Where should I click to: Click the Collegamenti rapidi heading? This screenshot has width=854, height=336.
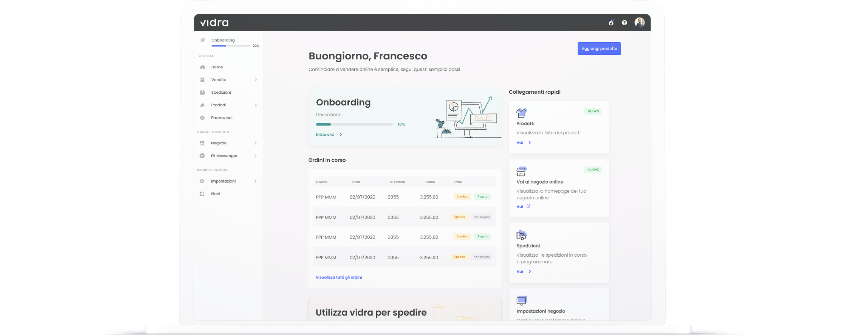click(x=535, y=92)
